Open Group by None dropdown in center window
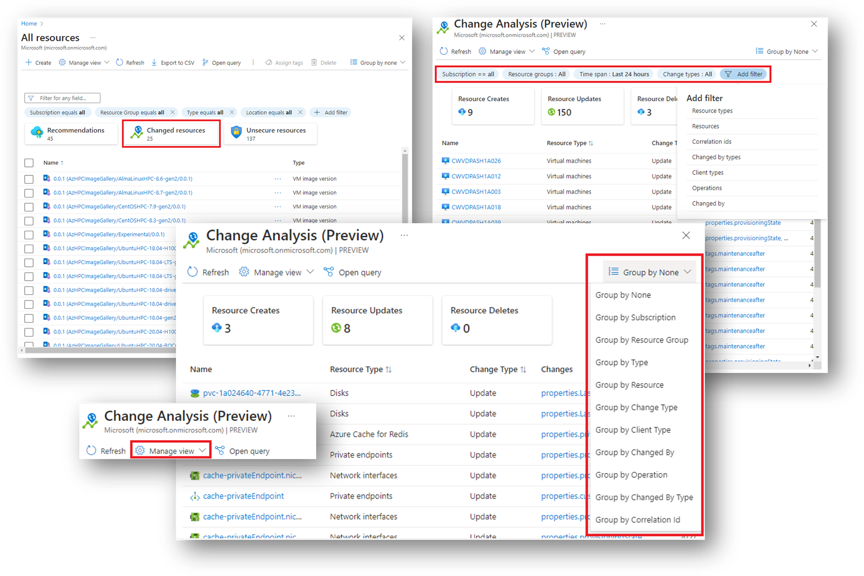The image size is (864, 576). click(x=649, y=272)
